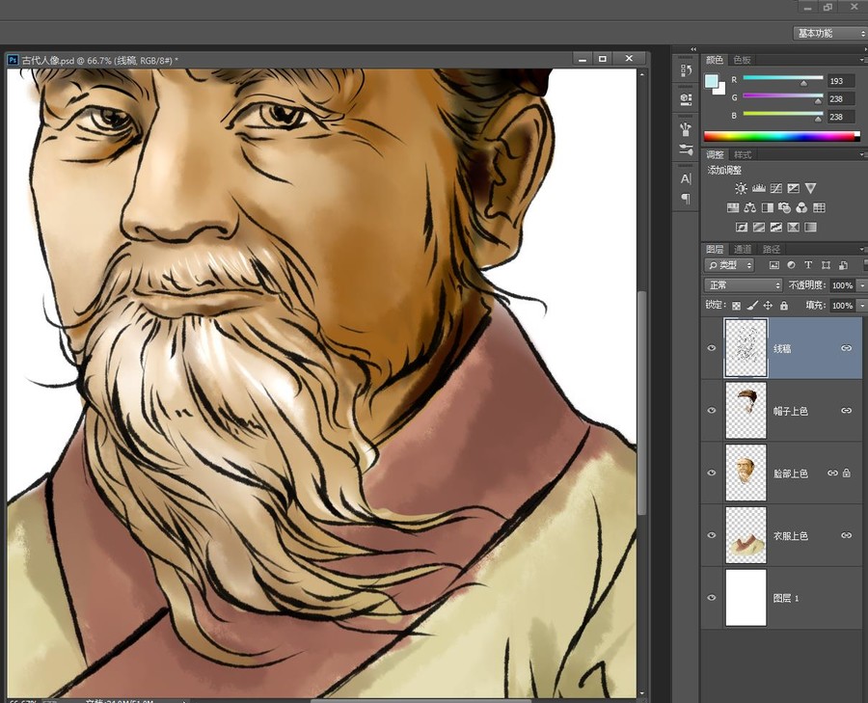
Task: Toggle lock position
Action: 768,306
